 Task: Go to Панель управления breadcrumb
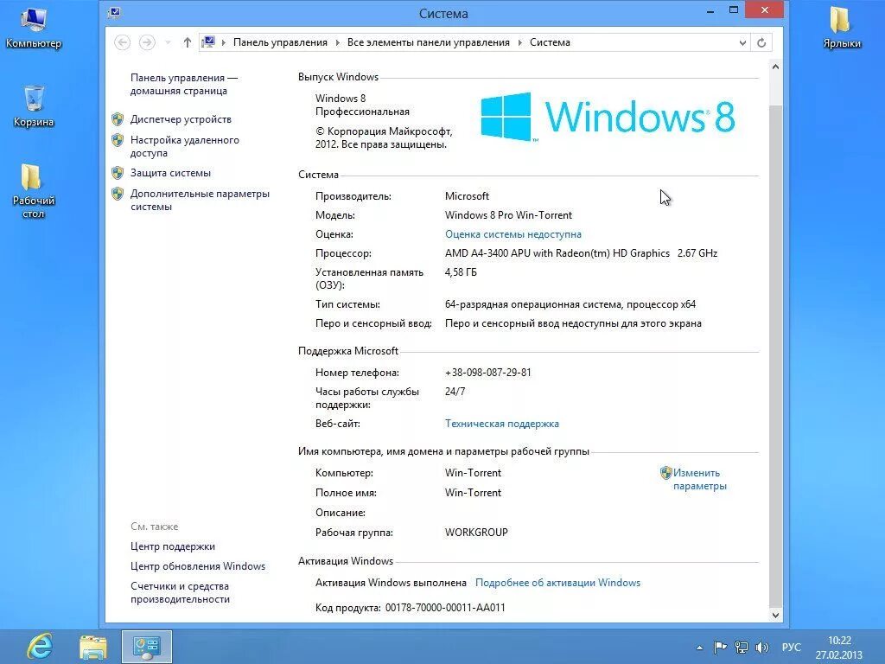point(280,42)
